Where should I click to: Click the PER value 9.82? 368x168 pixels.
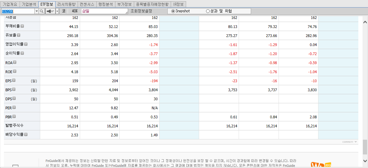[114, 108]
